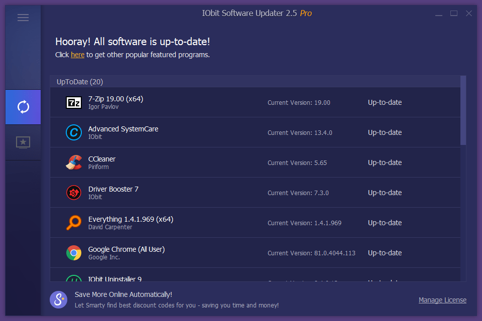Screen dimensions: 482x321
Task: Click the Smarty icon in the bottom banner
Action: tap(58, 299)
